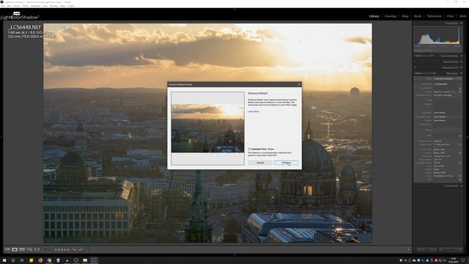Viewport: 469px width, 264px height.
Task: Rotate photo clockwise from the toolbar
Action: [80, 249]
